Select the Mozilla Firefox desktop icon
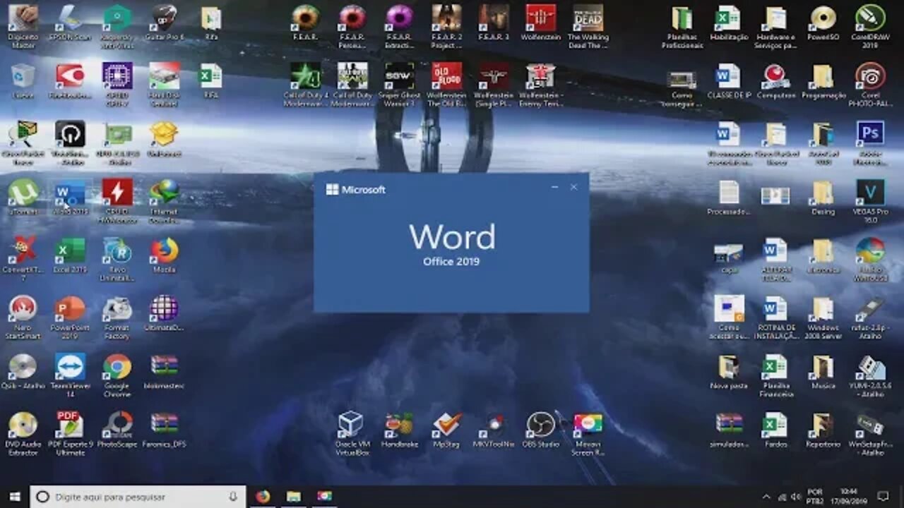Image resolution: width=904 pixels, height=508 pixels. [x=165, y=255]
